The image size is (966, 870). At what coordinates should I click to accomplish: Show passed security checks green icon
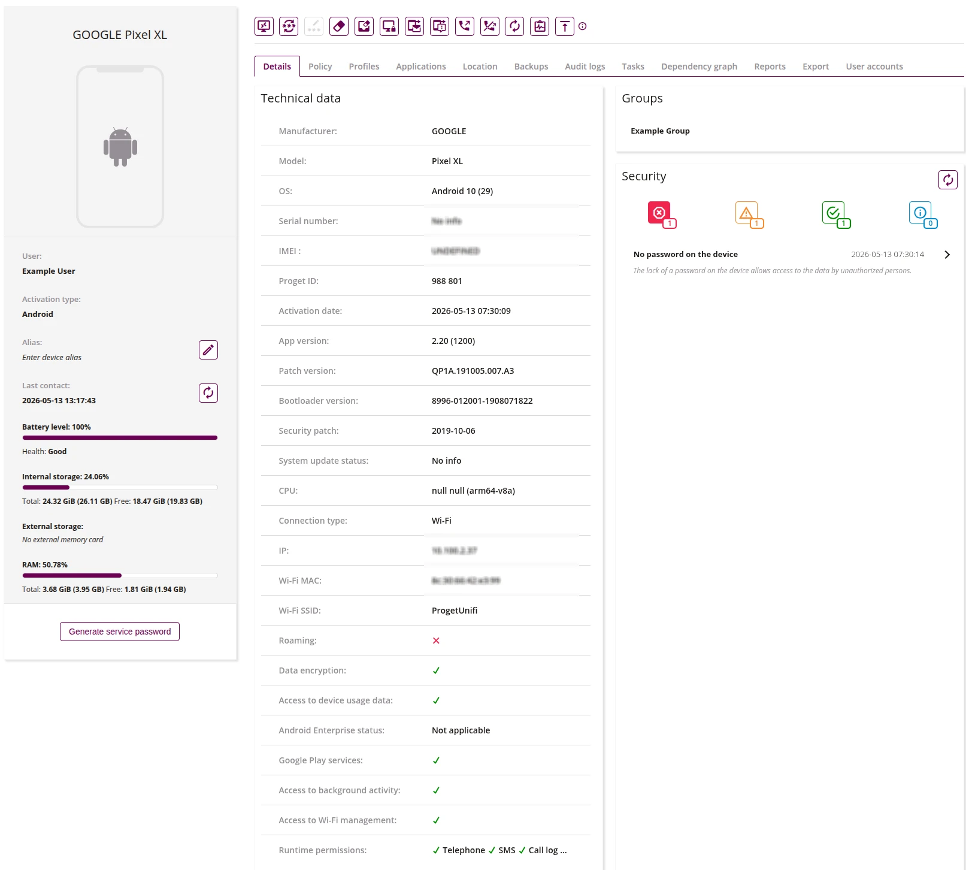(835, 215)
